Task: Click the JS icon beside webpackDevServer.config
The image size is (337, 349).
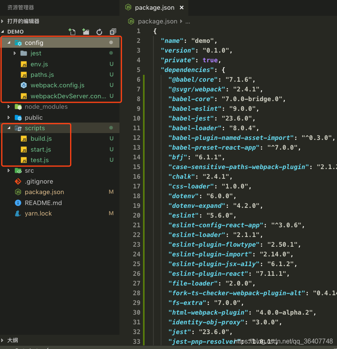Action: tap(24, 96)
